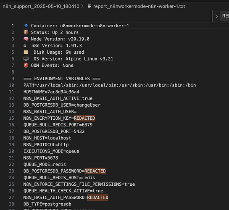Click the QUEUE_BULL_REDIS_HOST=redis line
229x210 pixels.
(x=59, y=178)
